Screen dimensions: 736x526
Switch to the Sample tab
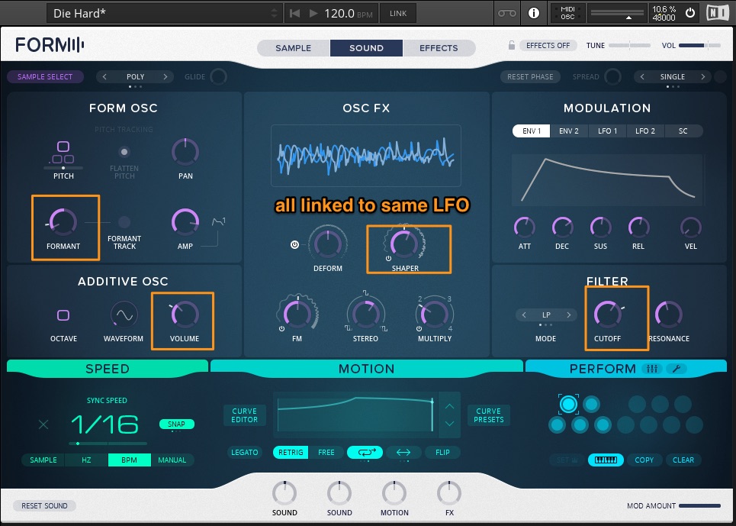point(294,48)
